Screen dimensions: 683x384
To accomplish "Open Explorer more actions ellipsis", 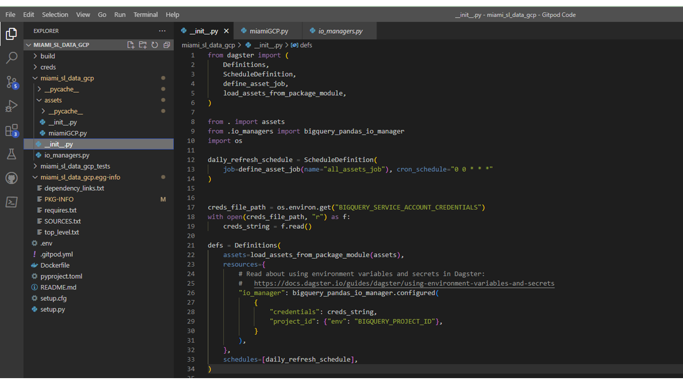I will pyautogui.click(x=162, y=31).
